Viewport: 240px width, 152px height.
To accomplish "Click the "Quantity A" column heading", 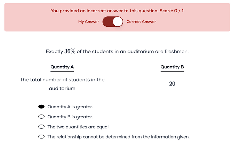I will tap(62, 67).
